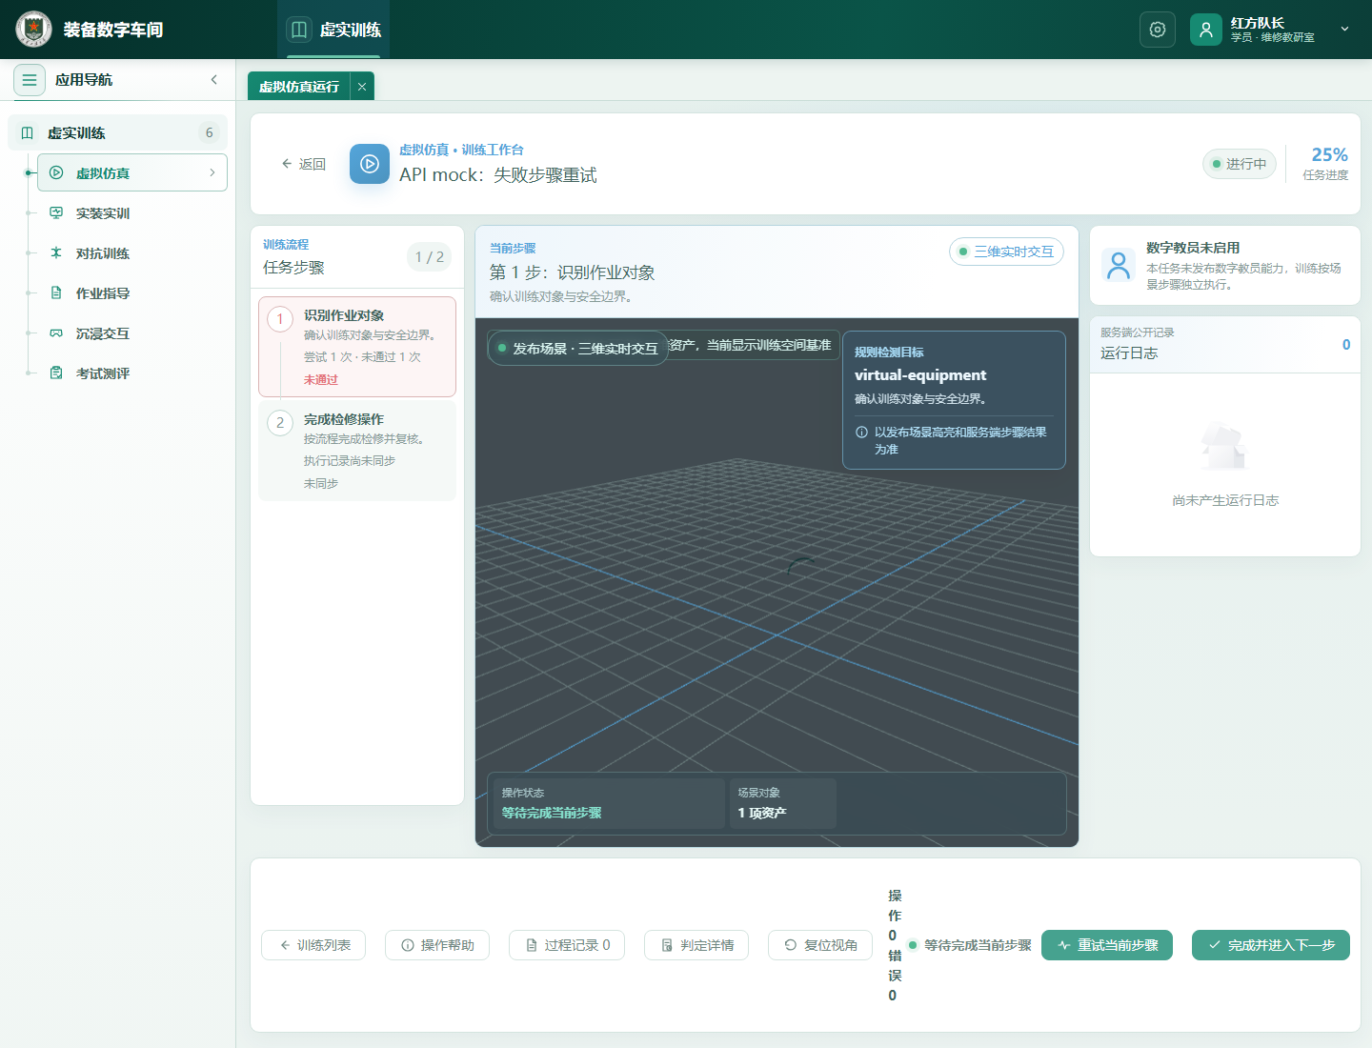
Task: Open 操作帮助 button
Action: [437, 945]
